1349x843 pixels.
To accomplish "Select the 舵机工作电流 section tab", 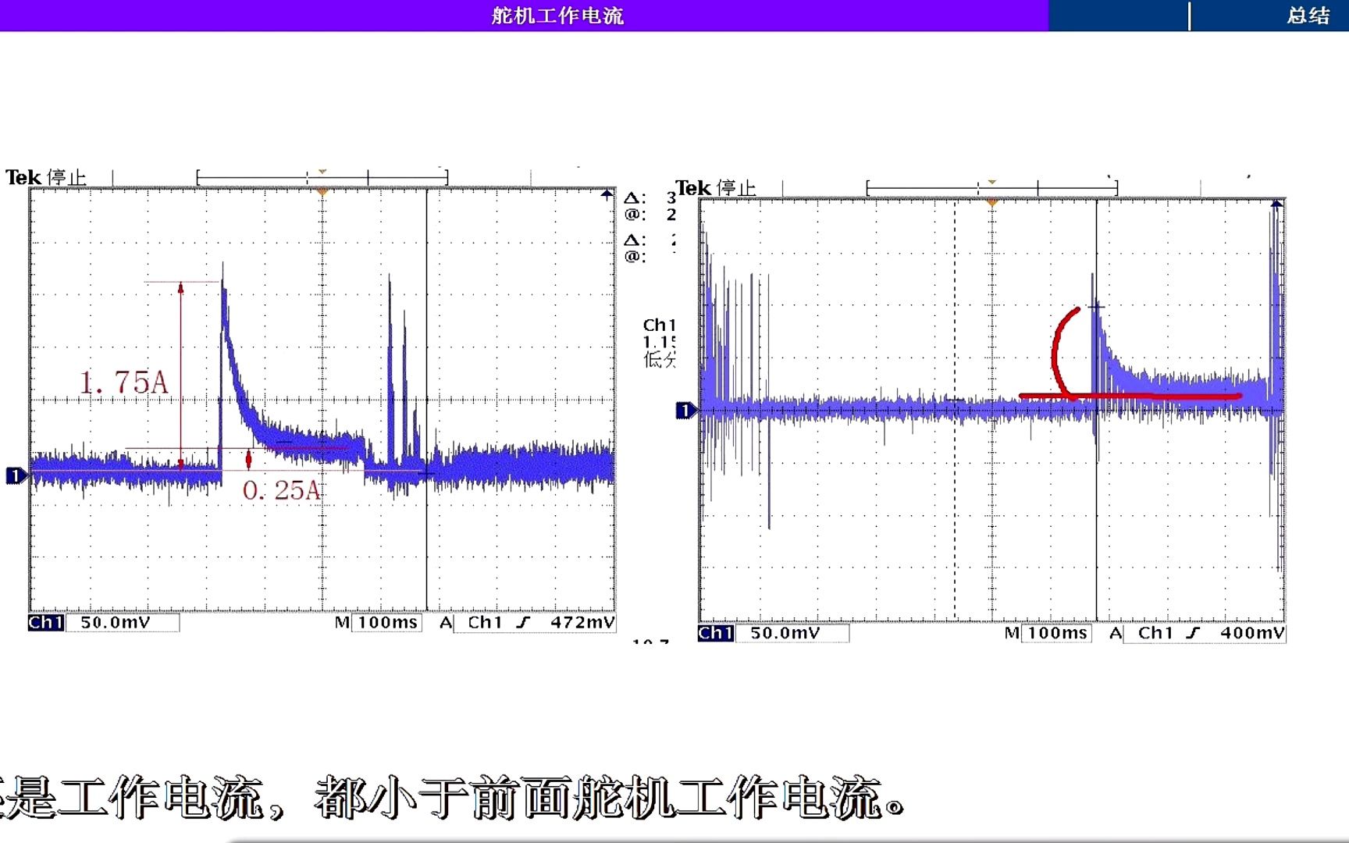I will [557, 16].
